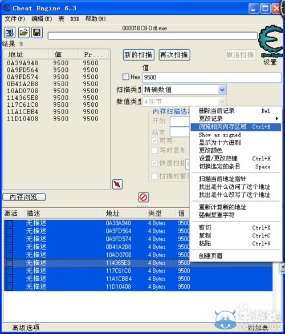Click the red no-entry clear list icon
The height and width of the screenshot is (334, 285).
pyautogui.click(x=143, y=197)
